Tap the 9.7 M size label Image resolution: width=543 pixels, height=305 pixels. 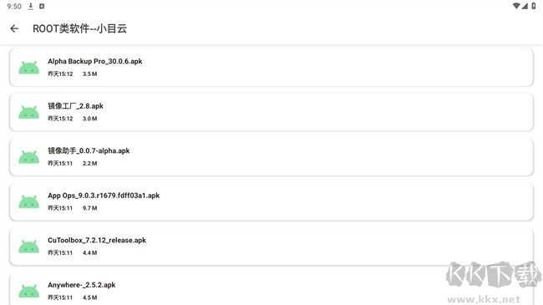tap(89, 208)
